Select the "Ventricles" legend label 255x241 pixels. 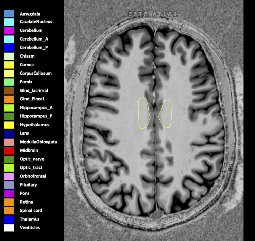30,228
